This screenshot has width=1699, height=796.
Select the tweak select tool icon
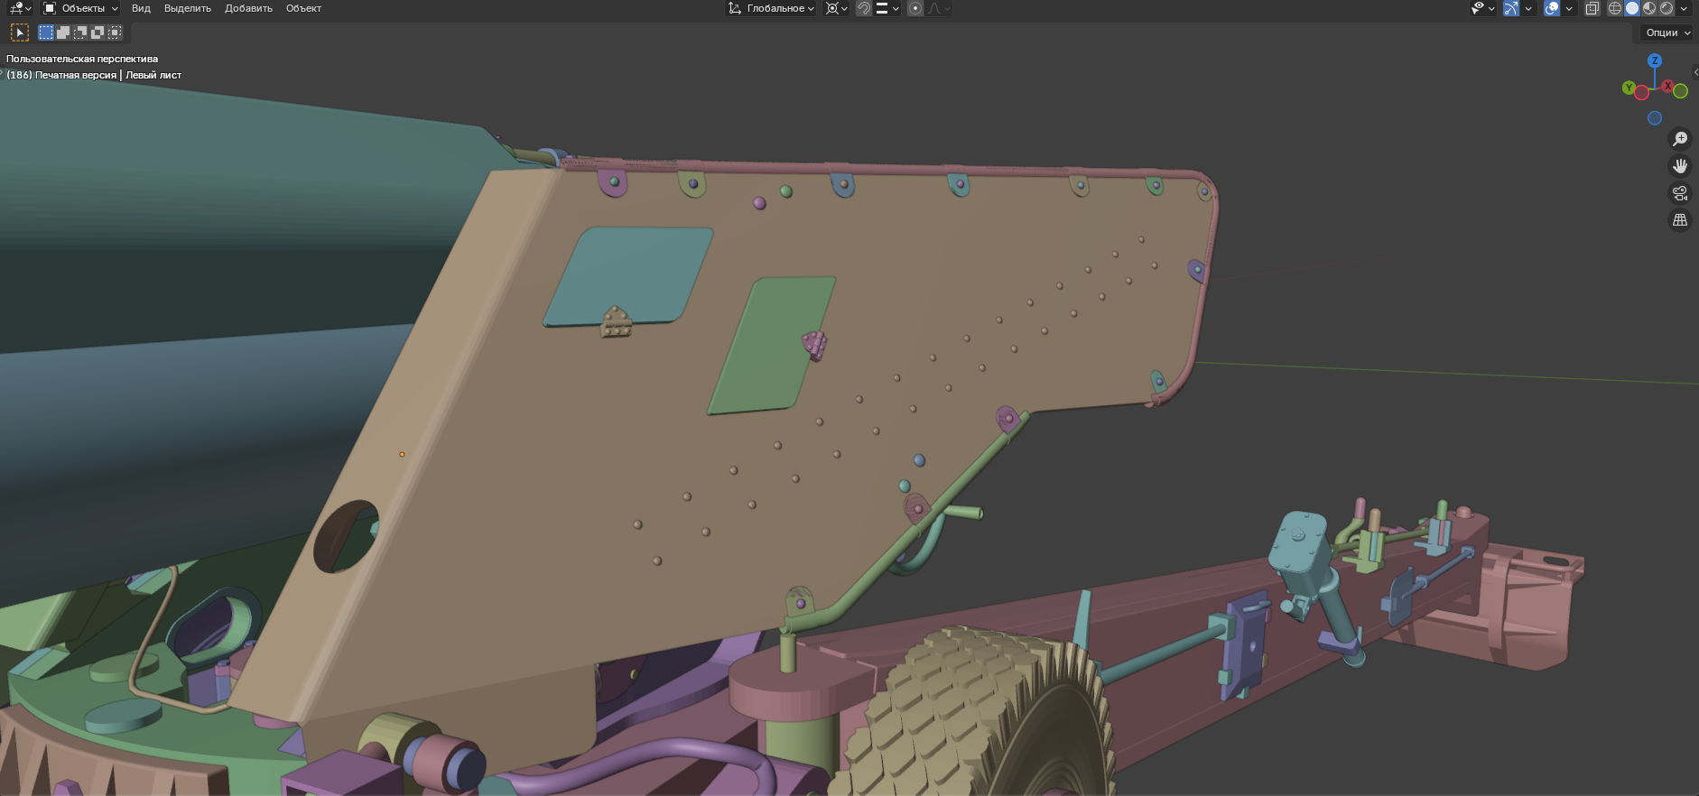coord(20,32)
